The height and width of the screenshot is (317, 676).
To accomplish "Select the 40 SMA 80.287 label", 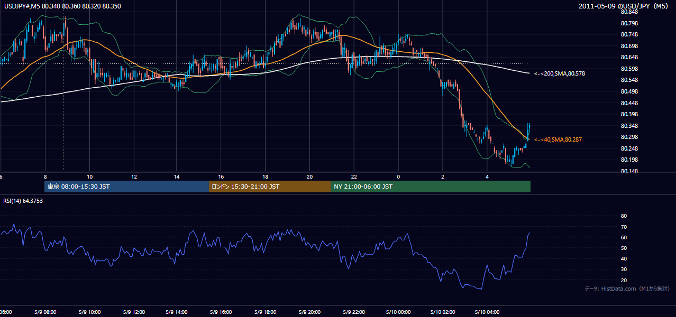I will (558, 139).
